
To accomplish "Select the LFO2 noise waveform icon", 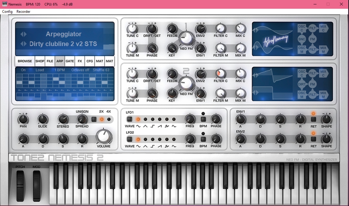I will coord(174,146).
